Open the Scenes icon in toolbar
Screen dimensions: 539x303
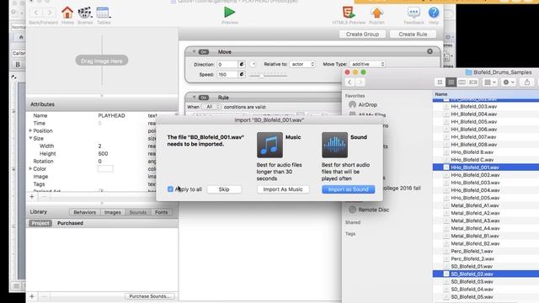[x=84, y=13]
